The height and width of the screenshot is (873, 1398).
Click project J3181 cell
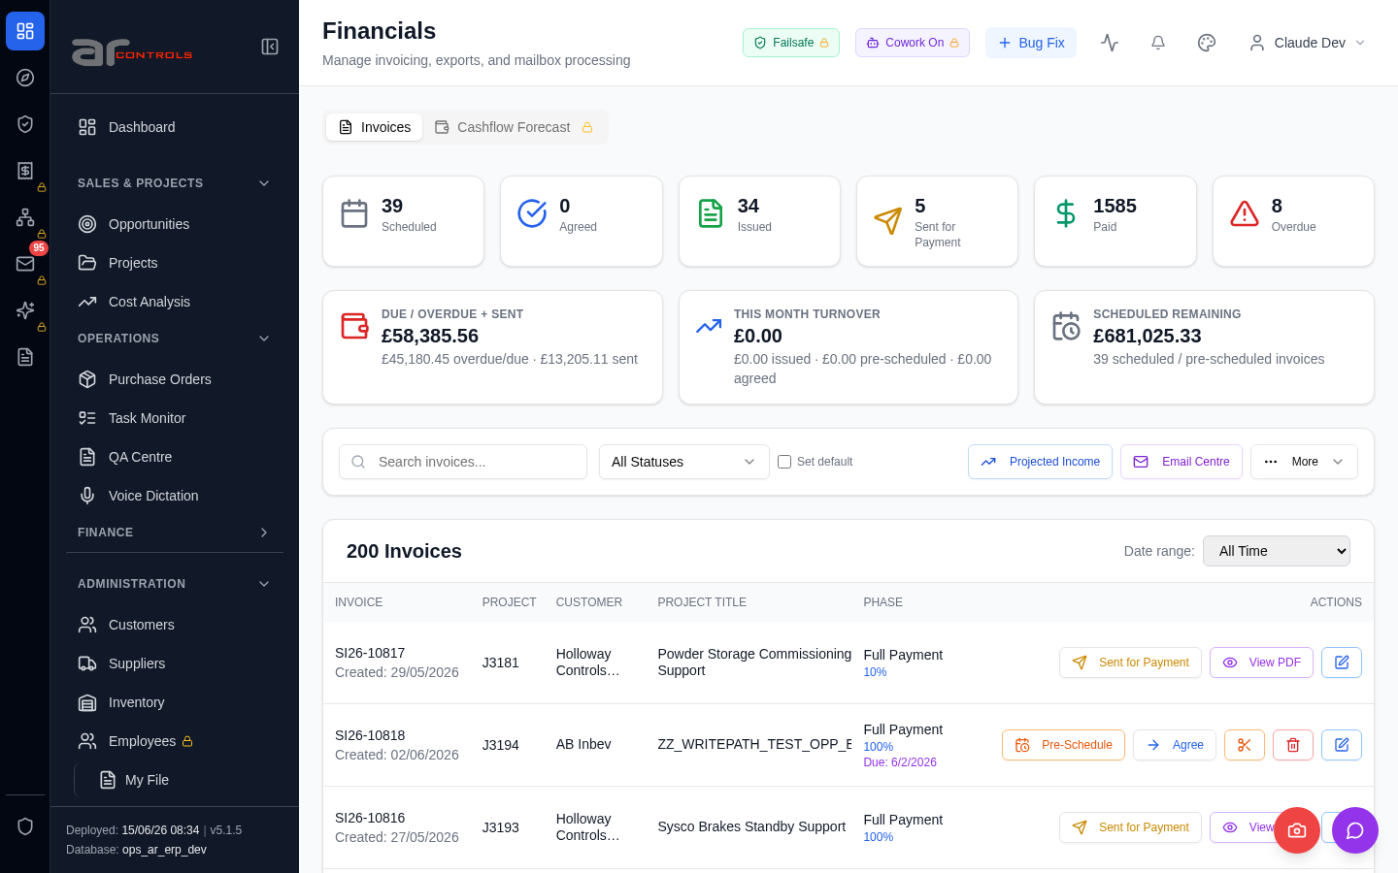(x=501, y=663)
